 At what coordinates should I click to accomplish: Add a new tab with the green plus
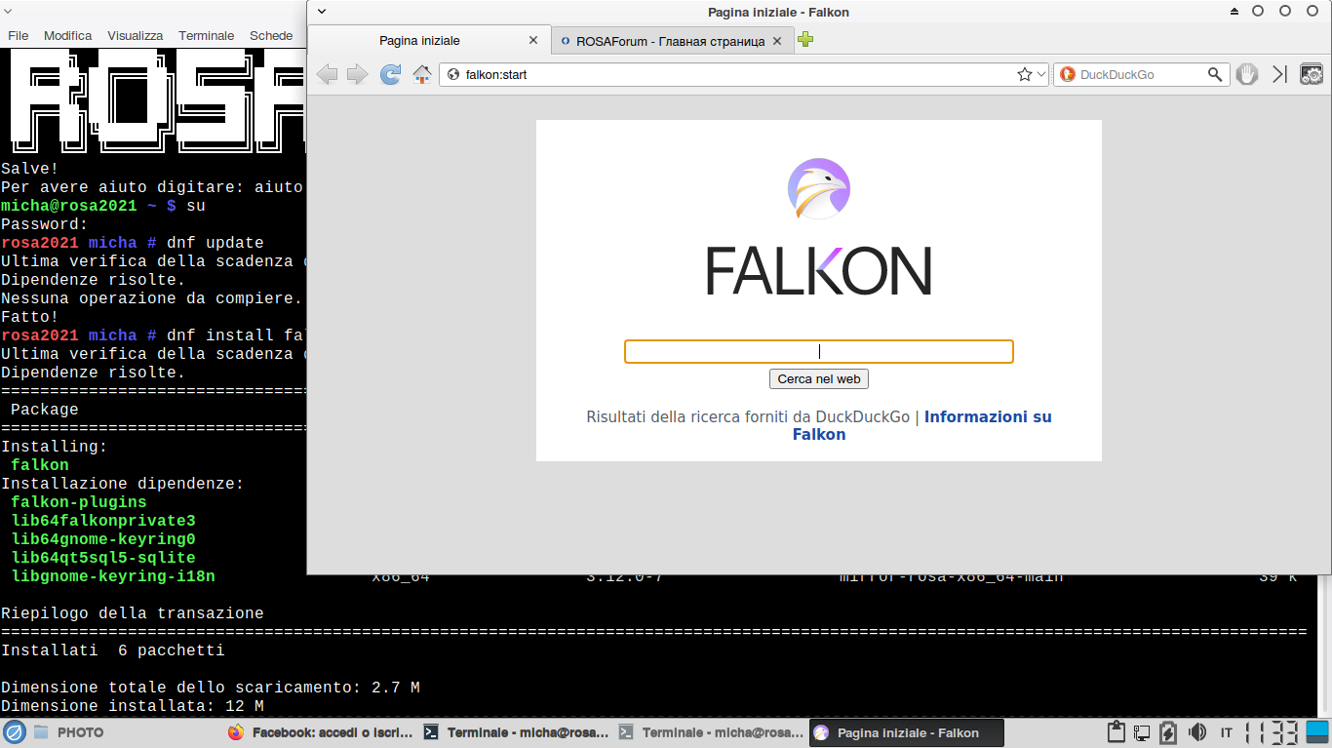coord(805,40)
